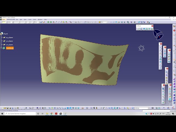176x132 pixels.
Task: Click the Save disk icon
Action: (x=7, y=108)
